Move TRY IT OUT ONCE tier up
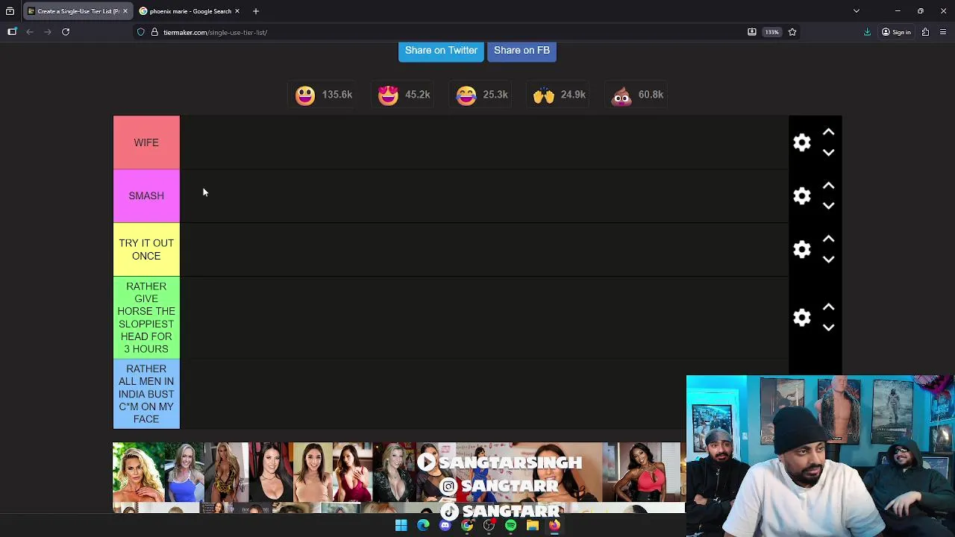Viewport: 955px width, 537px height. 828,239
